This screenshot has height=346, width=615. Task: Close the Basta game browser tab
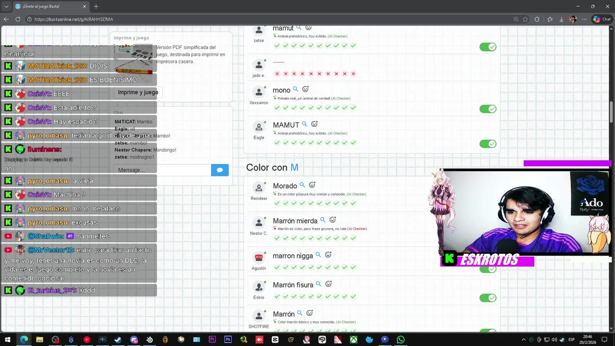click(85, 6)
